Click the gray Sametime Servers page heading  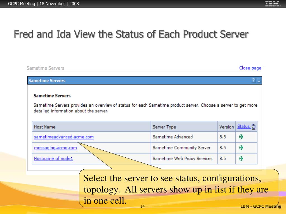click(45, 68)
